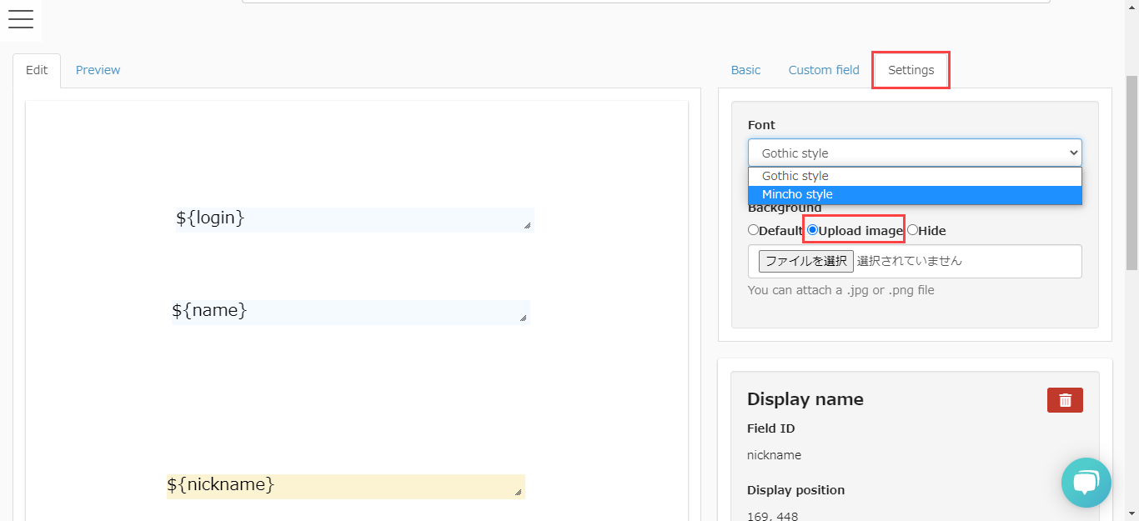Open the hamburger menu

20,20
